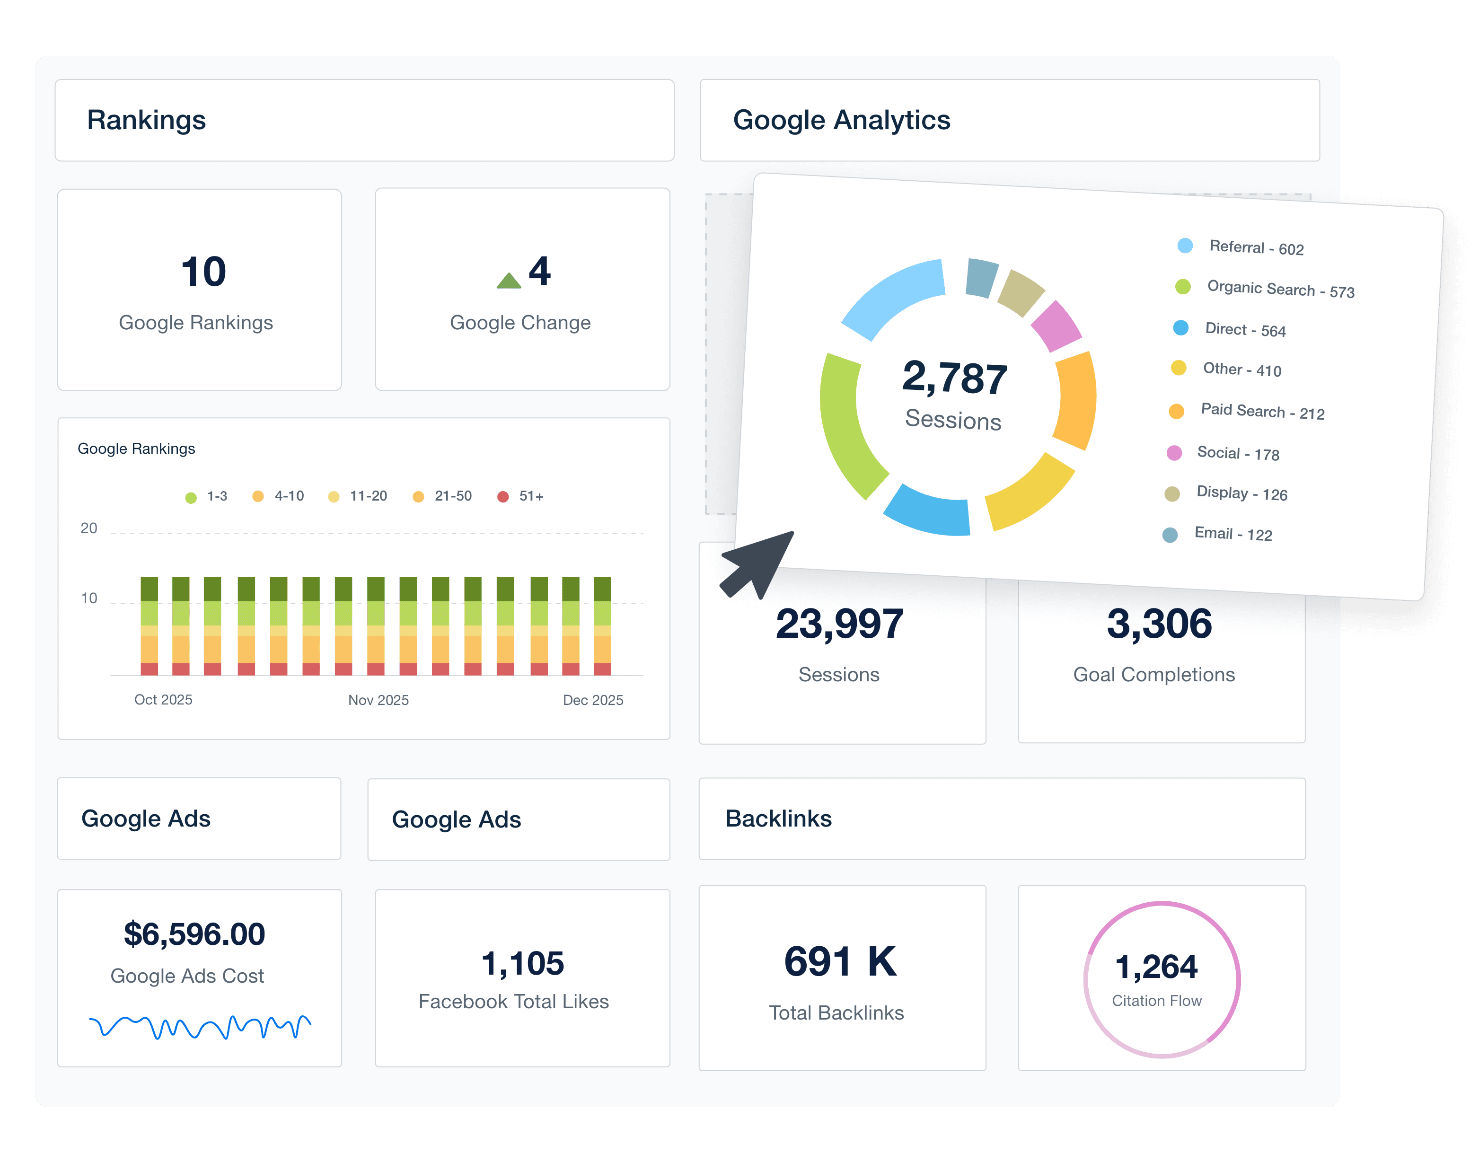Toggle the 1-3 ranking range in chart legend
The width and height of the screenshot is (1479, 1162).
pos(191,496)
